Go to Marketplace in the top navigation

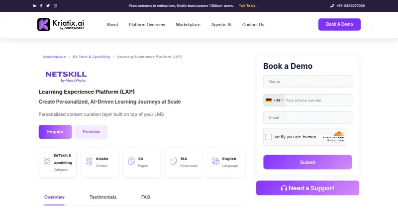click(x=188, y=25)
